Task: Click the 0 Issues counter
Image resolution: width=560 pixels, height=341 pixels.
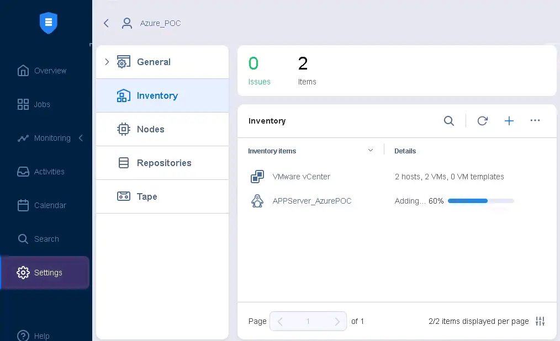Action: (x=259, y=71)
